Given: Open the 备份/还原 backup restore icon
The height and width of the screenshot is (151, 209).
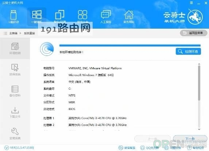Looking at the screenshot, I should [x=60, y=17].
